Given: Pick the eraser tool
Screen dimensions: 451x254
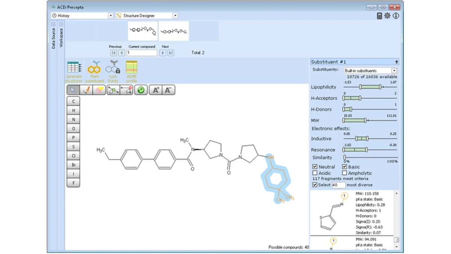Looking at the screenshot, I should pyautogui.click(x=99, y=90).
